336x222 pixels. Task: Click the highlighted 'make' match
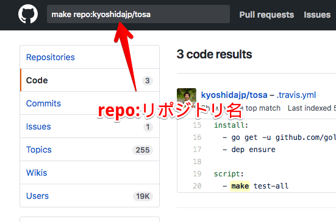tap(240, 186)
